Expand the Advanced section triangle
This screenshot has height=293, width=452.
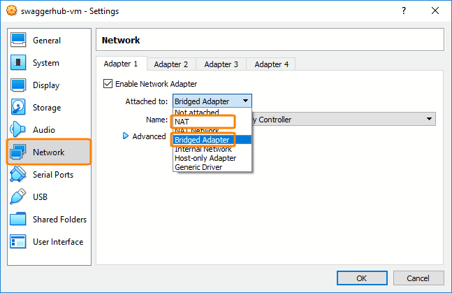click(x=126, y=136)
